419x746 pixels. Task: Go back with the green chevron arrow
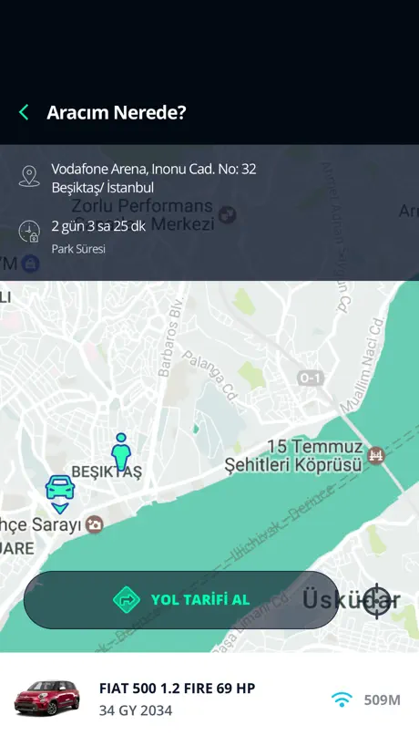[24, 113]
